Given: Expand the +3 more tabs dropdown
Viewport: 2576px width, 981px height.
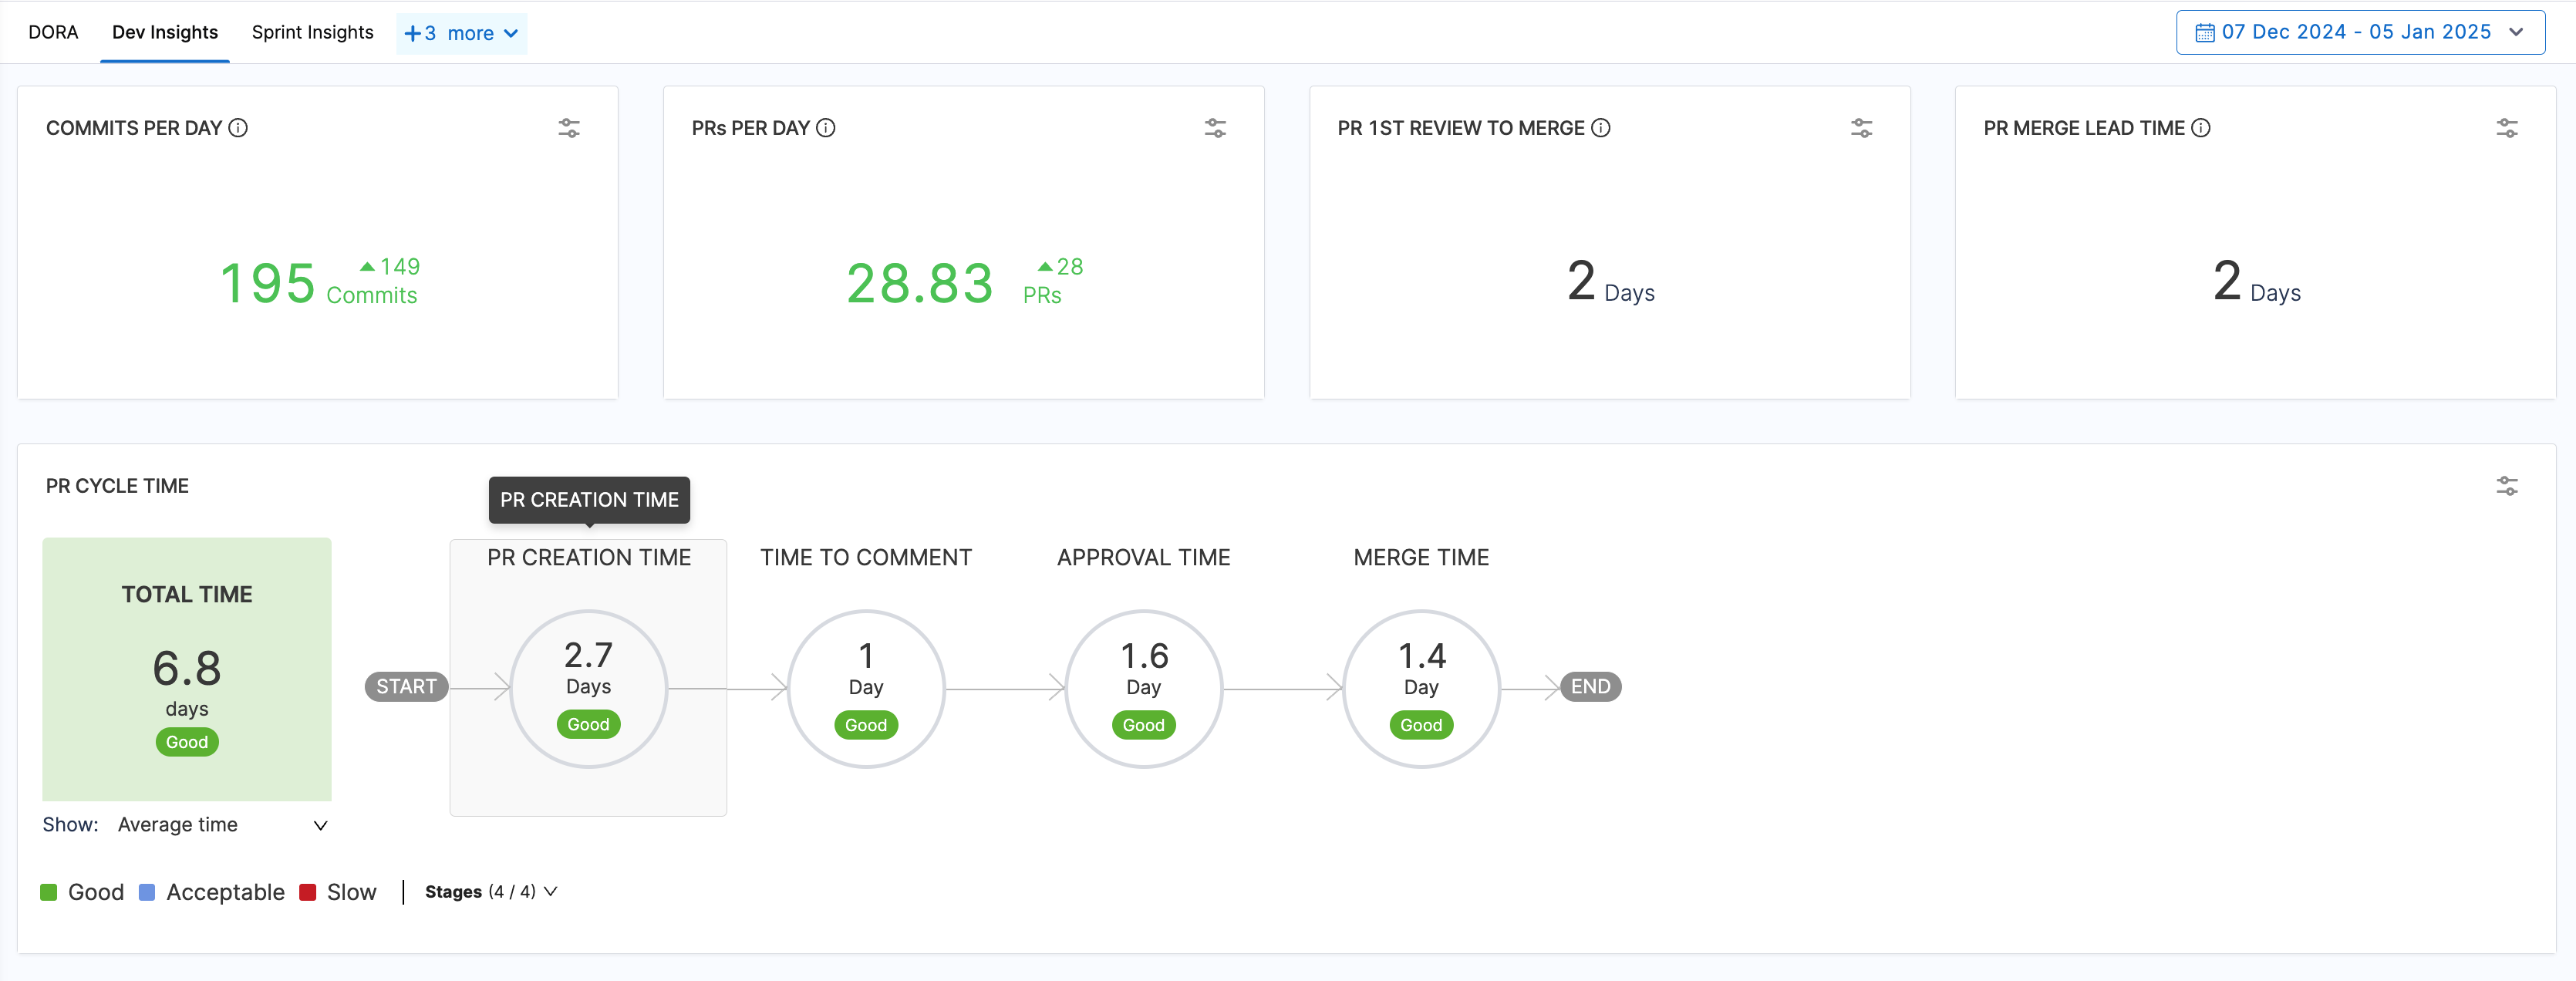Looking at the screenshot, I should tap(461, 34).
